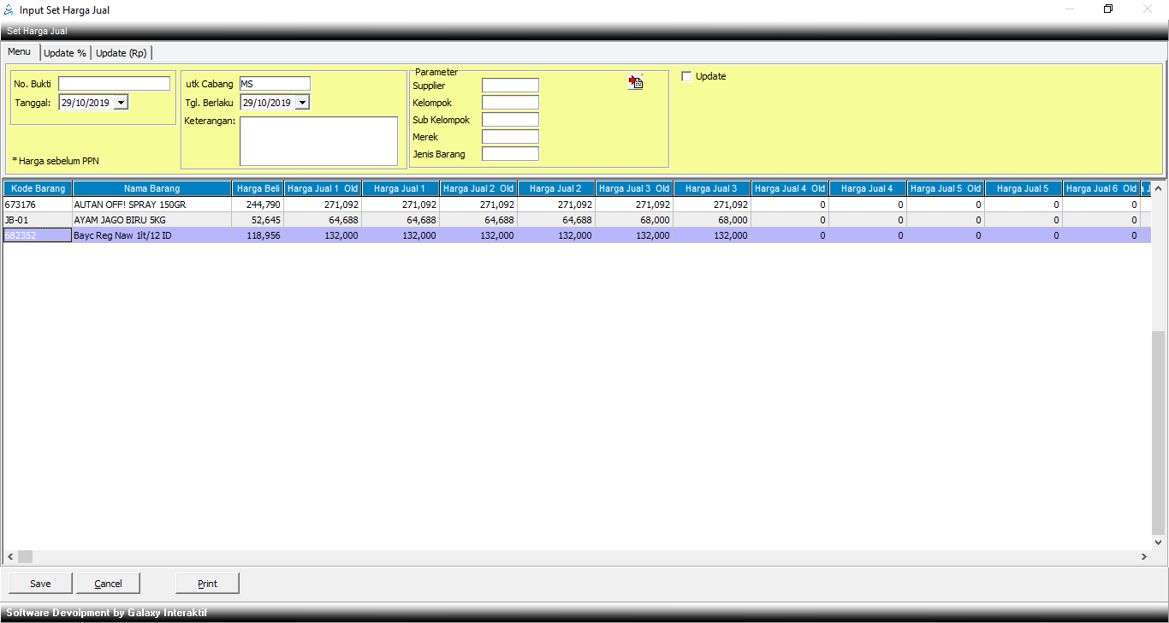Click vertical scrollbar down arrow
The height and width of the screenshot is (623, 1169).
[1159, 542]
